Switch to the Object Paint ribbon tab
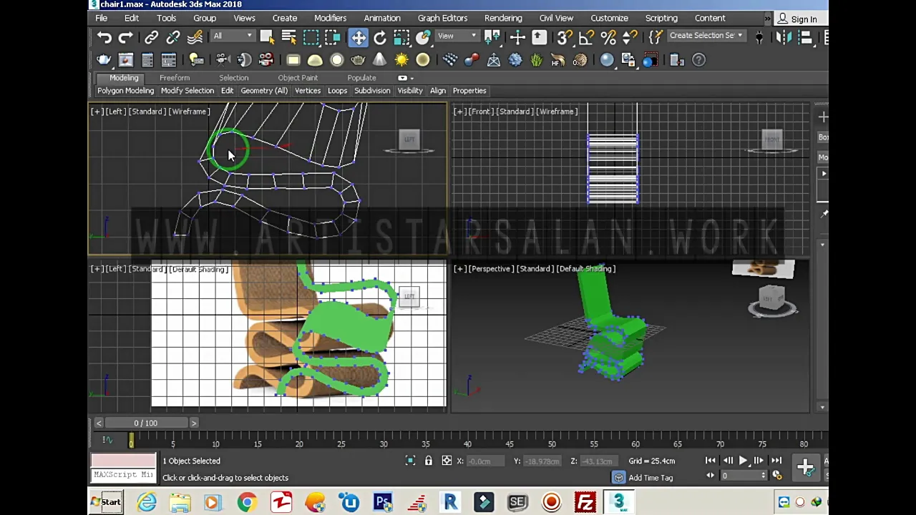The width and height of the screenshot is (916, 515). [x=298, y=78]
